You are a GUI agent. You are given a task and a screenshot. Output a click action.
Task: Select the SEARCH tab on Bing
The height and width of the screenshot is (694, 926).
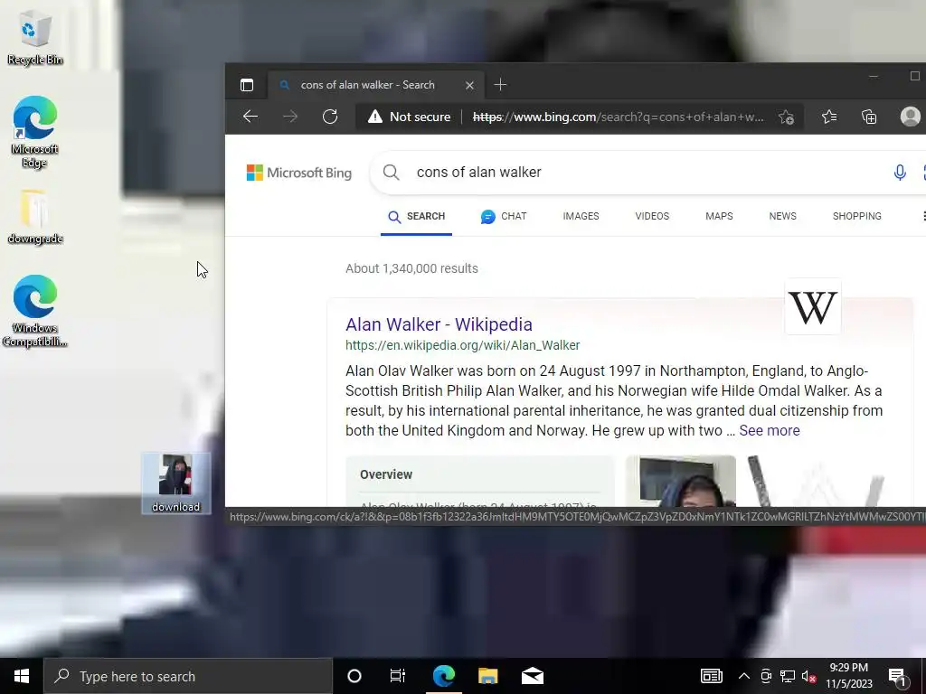coord(416,217)
